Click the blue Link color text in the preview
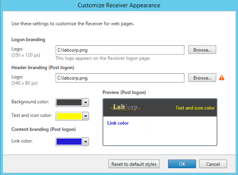238x175 pixels. [118, 123]
